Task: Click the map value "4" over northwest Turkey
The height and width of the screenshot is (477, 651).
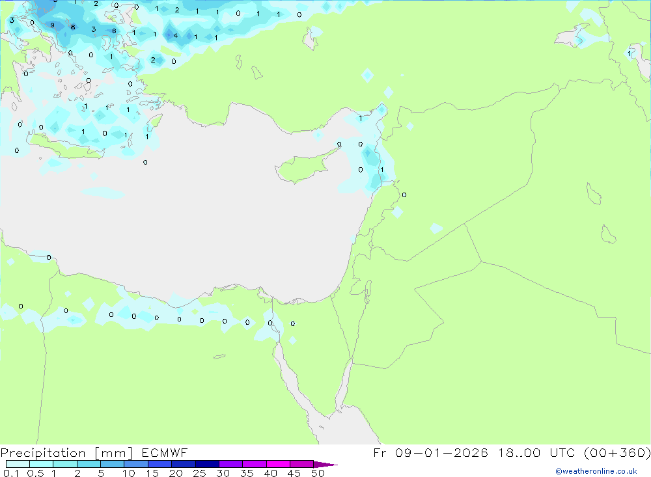Action: coord(176,35)
